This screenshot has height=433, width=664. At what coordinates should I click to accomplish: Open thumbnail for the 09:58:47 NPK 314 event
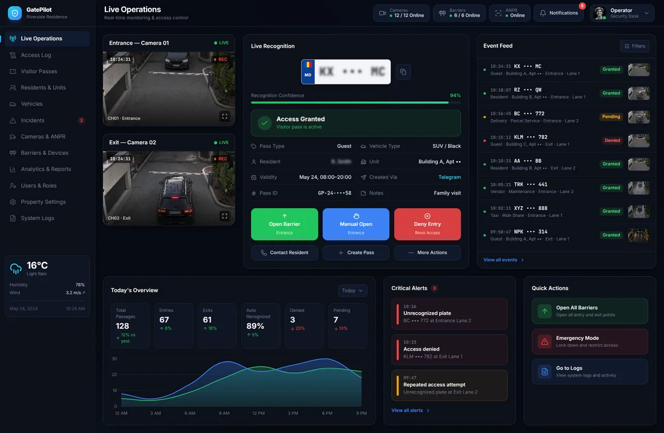pyautogui.click(x=639, y=235)
